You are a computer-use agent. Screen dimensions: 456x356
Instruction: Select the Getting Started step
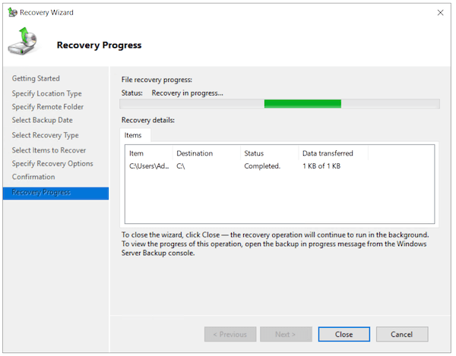pyautogui.click(x=36, y=79)
